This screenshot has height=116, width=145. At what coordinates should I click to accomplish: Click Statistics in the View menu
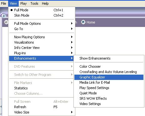tap(42, 88)
